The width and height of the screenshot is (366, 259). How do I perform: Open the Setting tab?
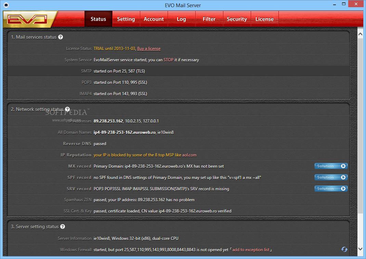click(126, 19)
